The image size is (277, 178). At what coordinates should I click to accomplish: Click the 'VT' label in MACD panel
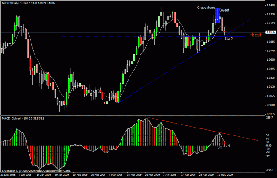(x=219, y=148)
